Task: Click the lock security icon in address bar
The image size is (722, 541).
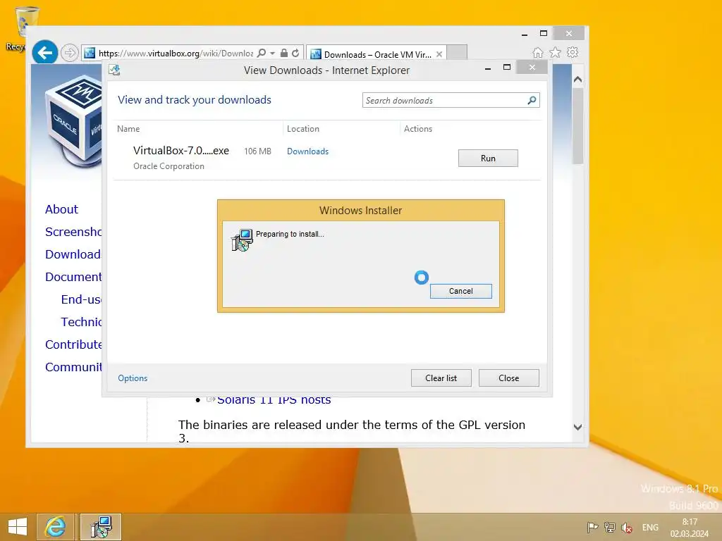Action: (284, 53)
